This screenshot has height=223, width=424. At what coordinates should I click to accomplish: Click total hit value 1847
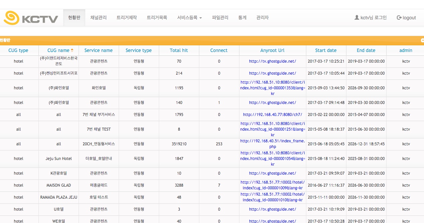179,159
